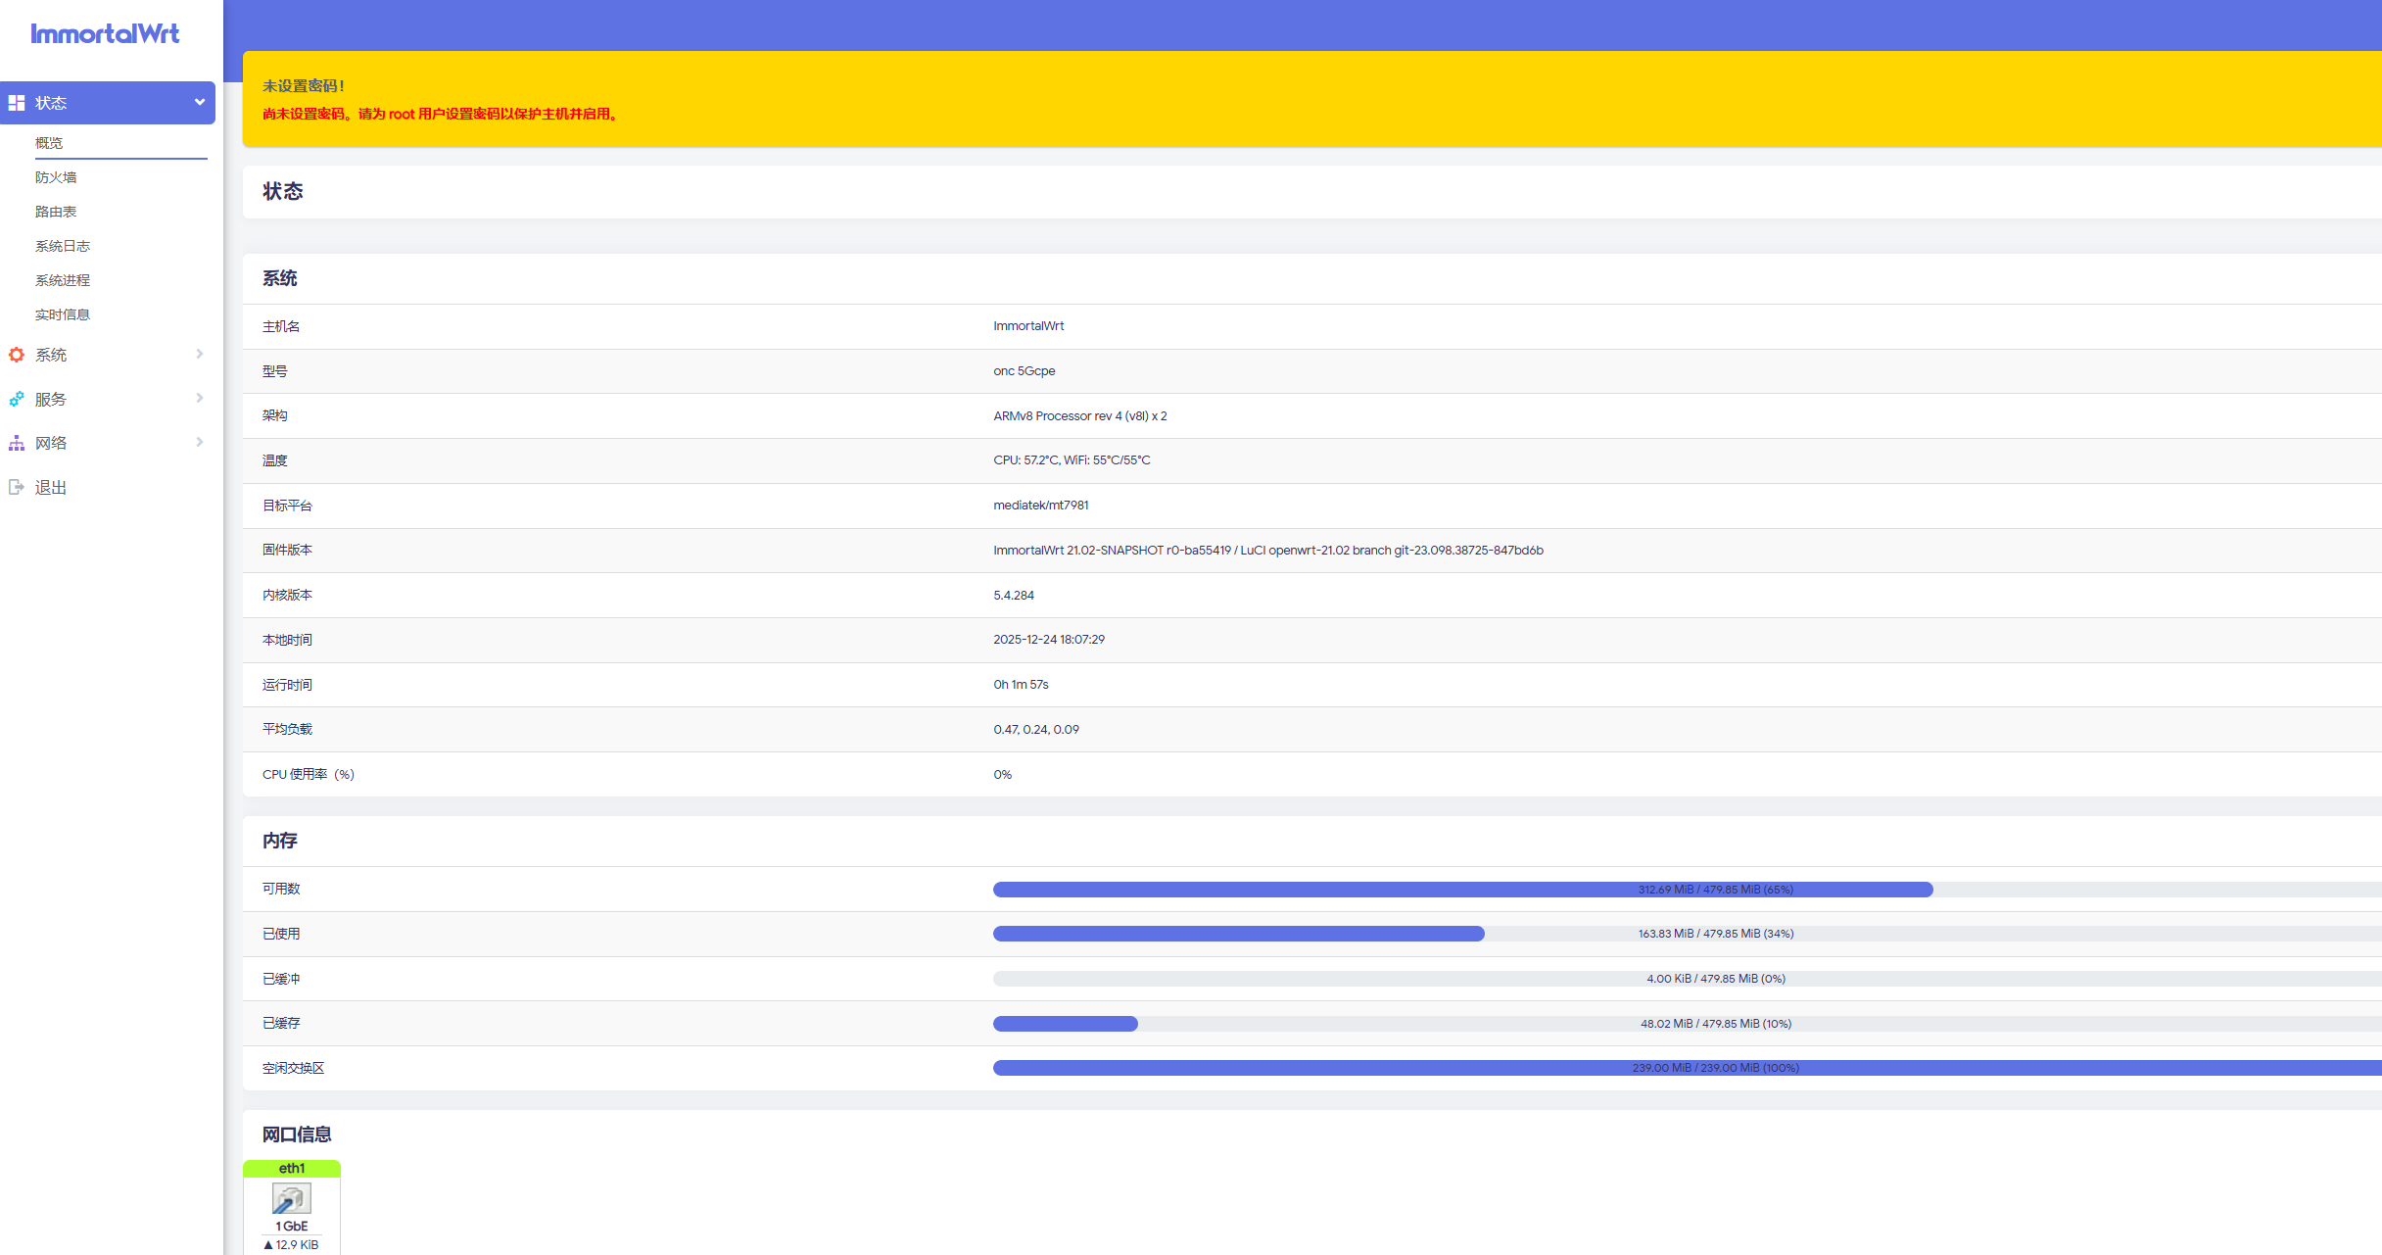Click the eth1 ethernet port icon

(292, 1198)
